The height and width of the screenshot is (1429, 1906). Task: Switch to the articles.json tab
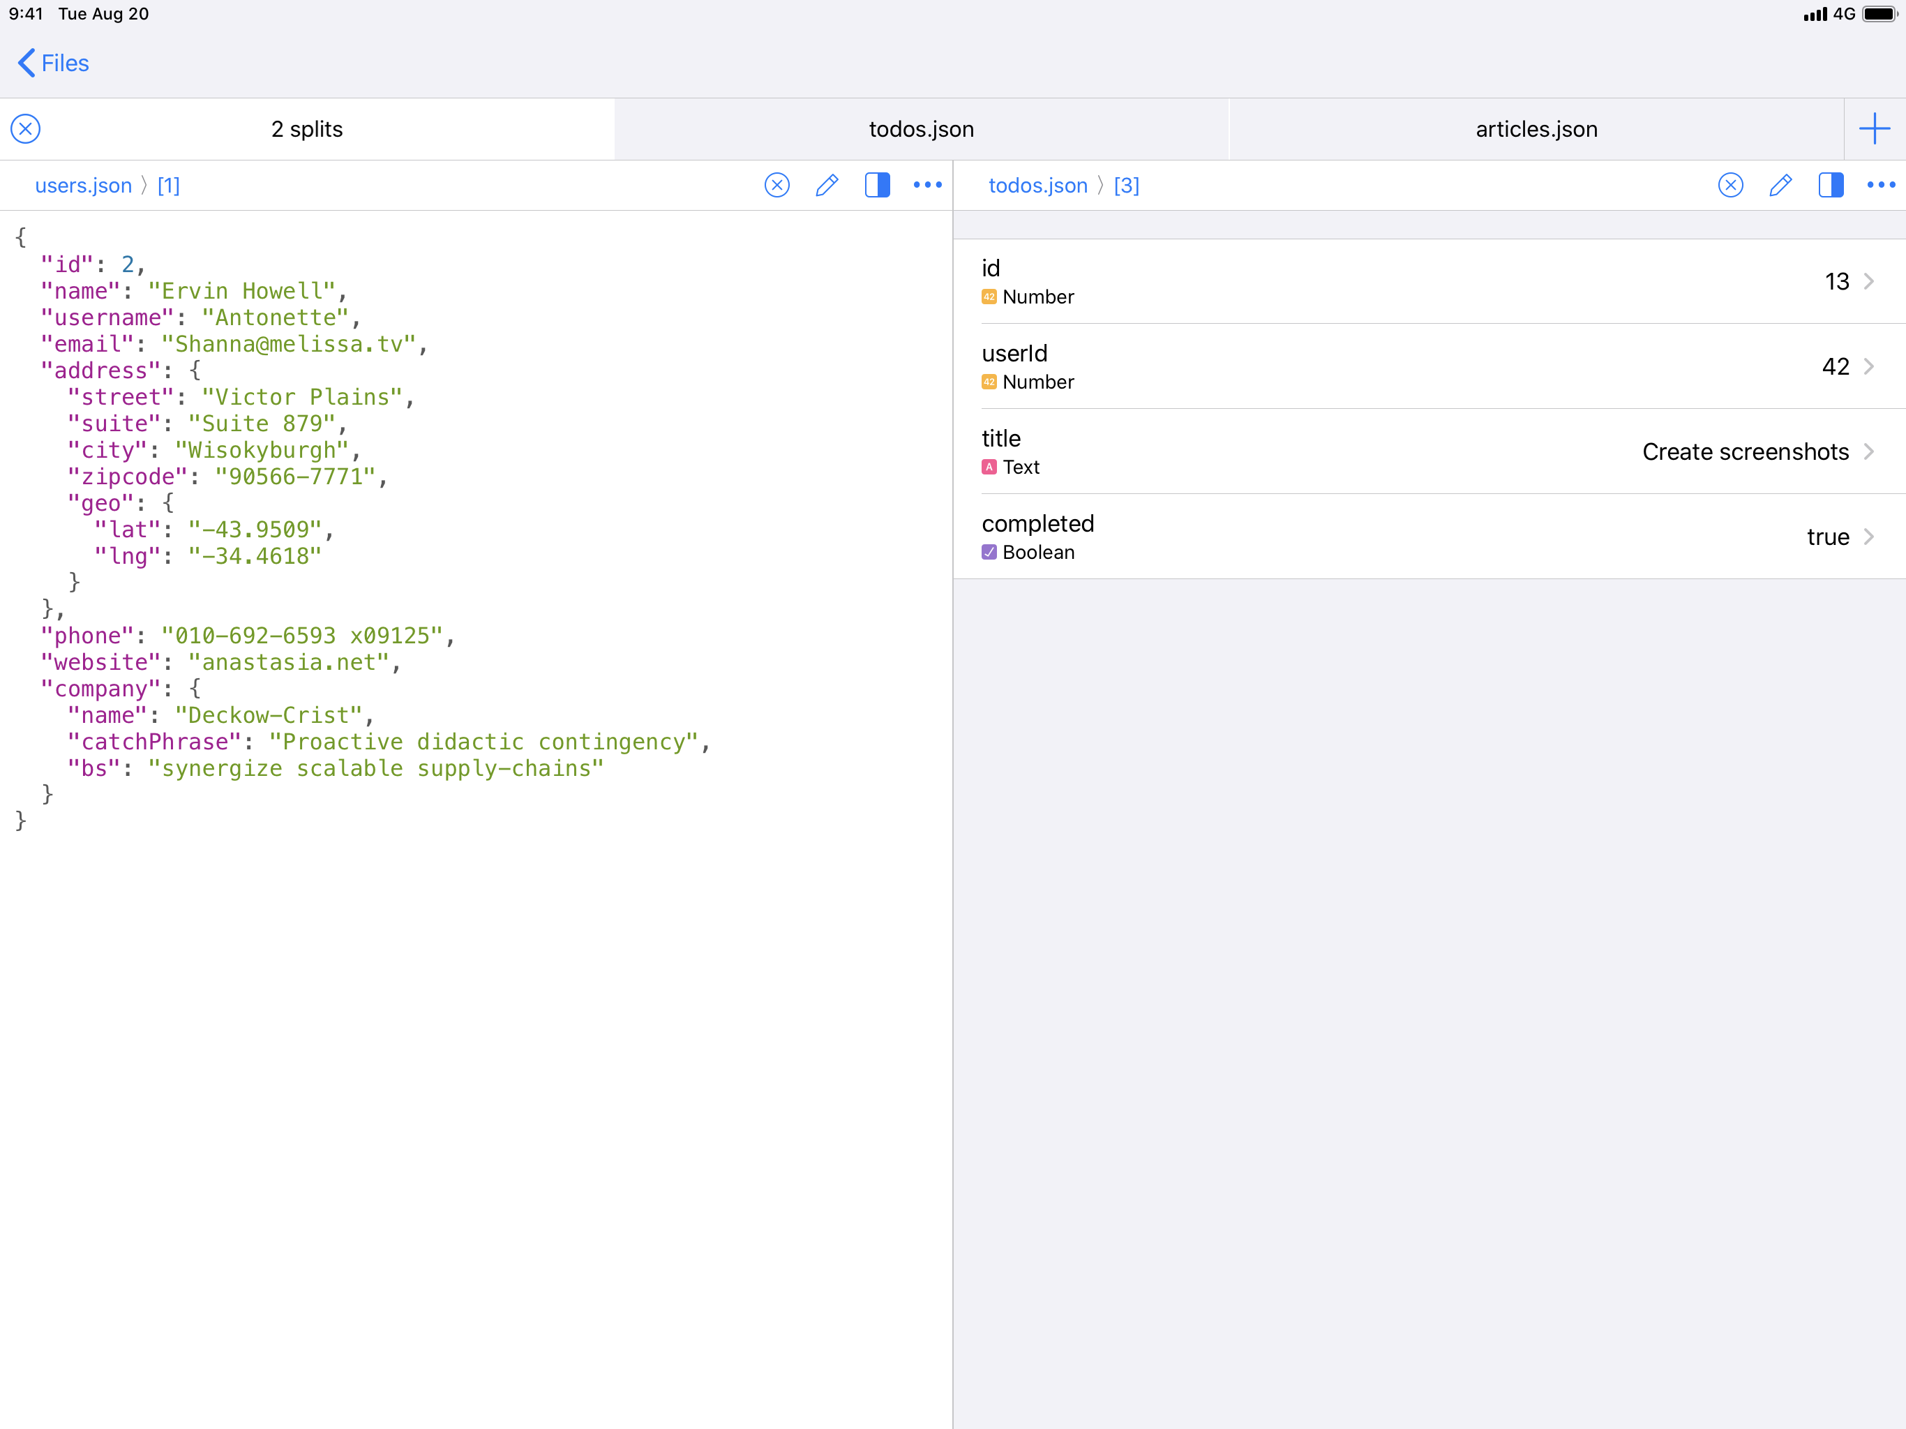coord(1536,129)
